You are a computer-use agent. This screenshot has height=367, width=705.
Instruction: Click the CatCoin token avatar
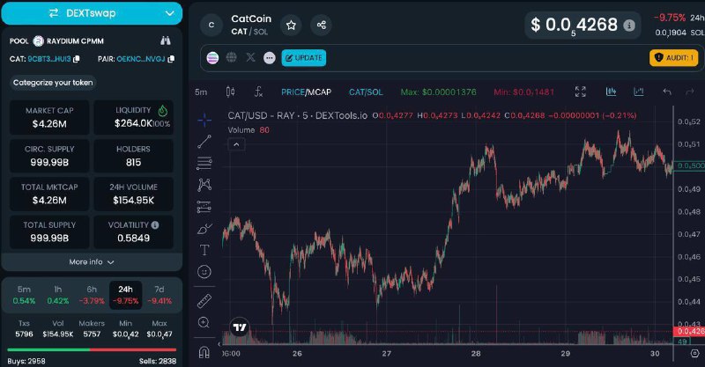211,26
